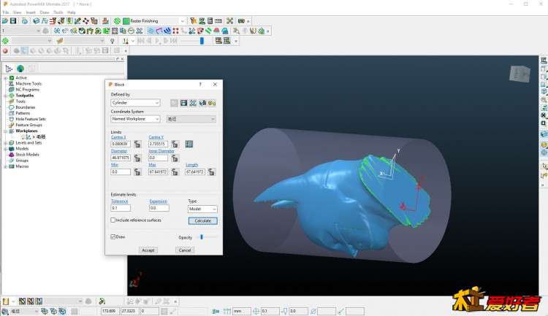Select Stock Models in explorer tree
Image resolution: width=548 pixels, height=316 pixels.
tap(27, 154)
